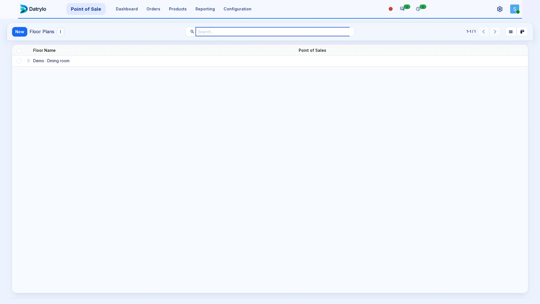Sort by Point of Sales column
Screen dimensions: 540x304
[x=312, y=50]
